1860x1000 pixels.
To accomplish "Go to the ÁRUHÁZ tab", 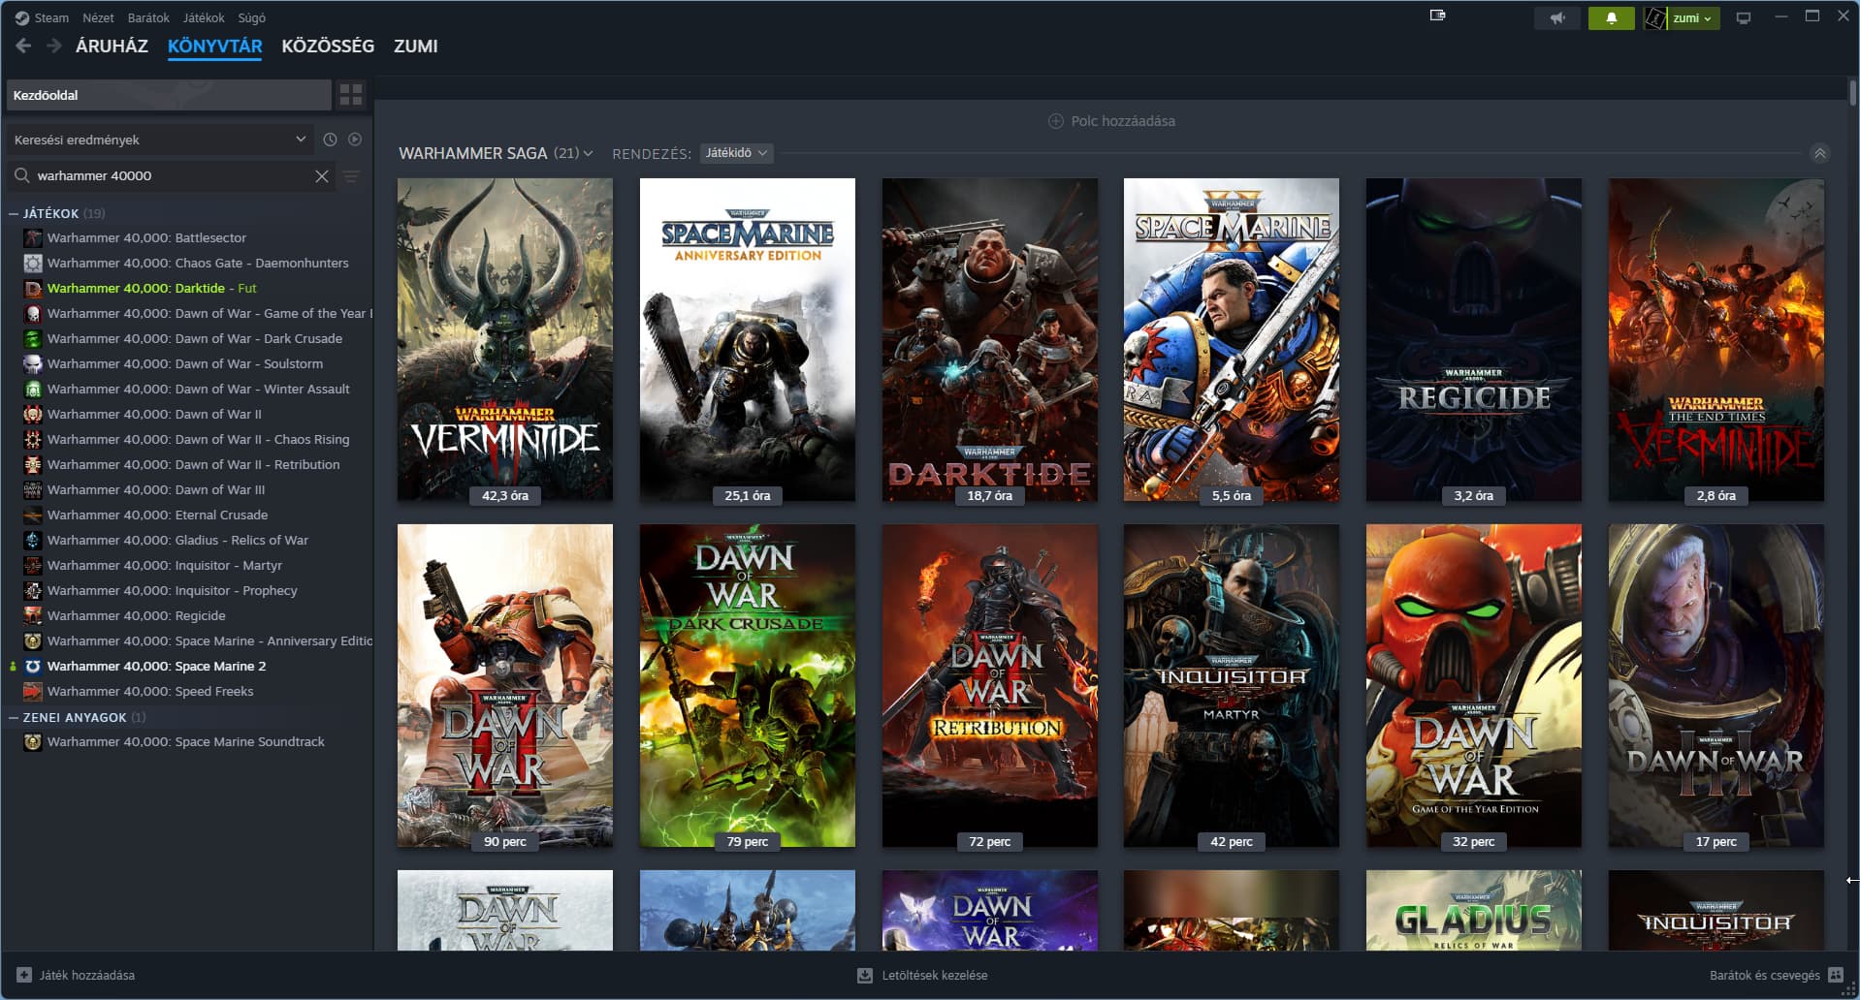I will point(112,46).
